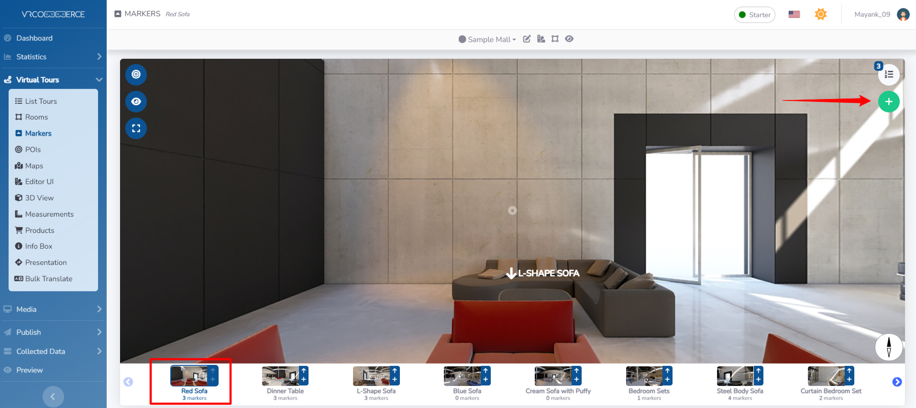Select Products from Virtual Tours menu
Viewport: 916px width, 408px height.
click(x=40, y=231)
